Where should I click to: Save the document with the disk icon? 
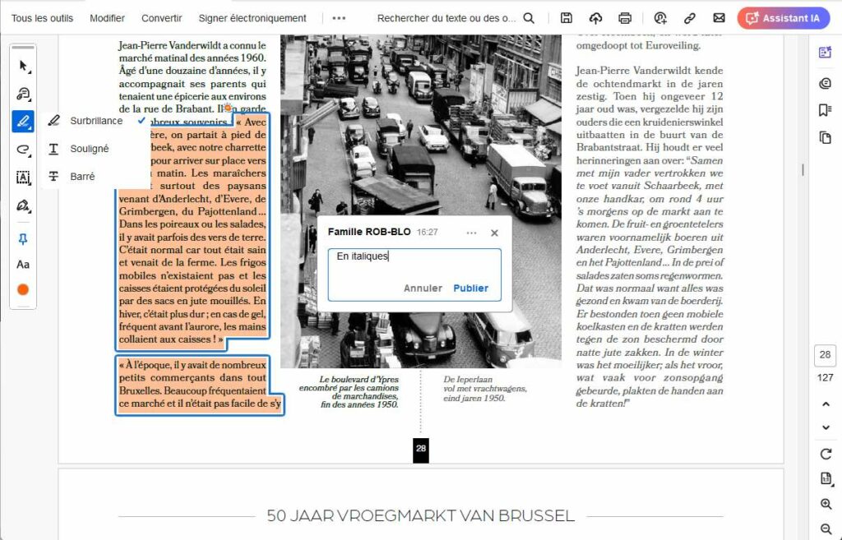coord(566,18)
